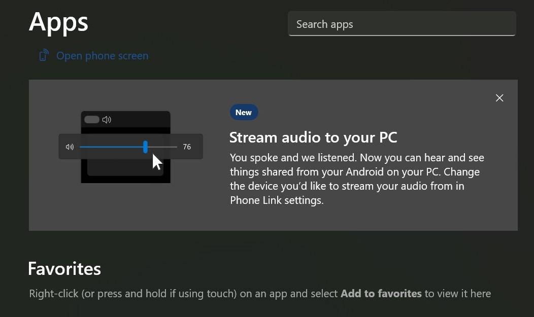The height and width of the screenshot is (317, 534).
Task: Click the New badge icon on the banner
Action: [x=244, y=112]
